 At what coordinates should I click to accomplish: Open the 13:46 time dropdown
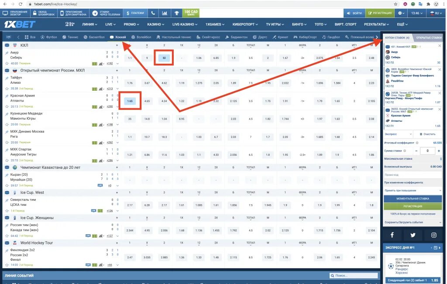pos(417,13)
